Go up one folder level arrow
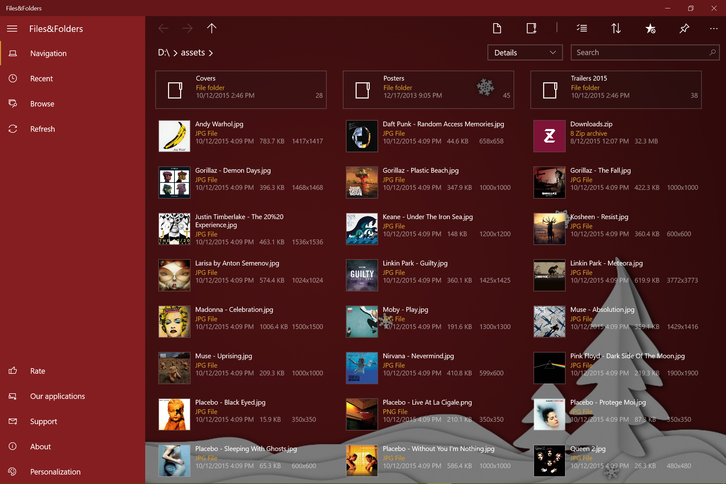Viewport: 726px width, 484px height. point(212,29)
